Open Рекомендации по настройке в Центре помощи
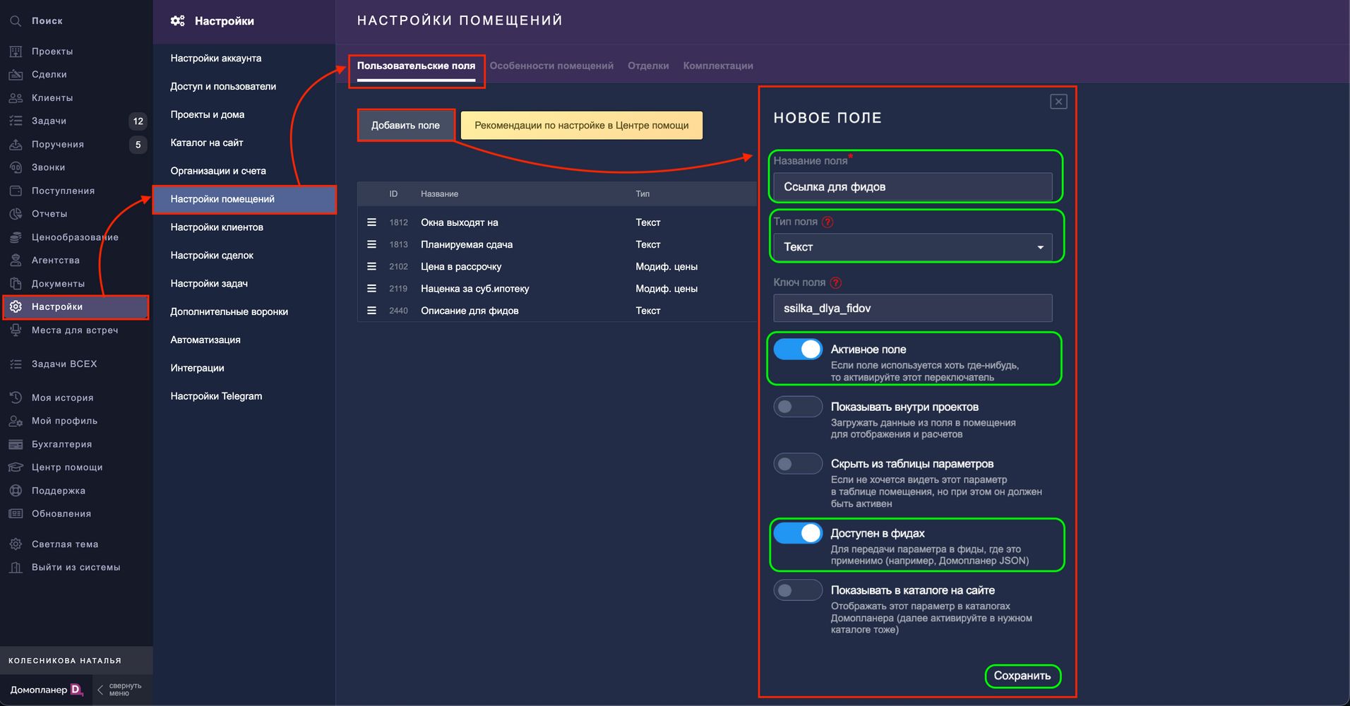Image resolution: width=1350 pixels, height=706 pixels. (581, 126)
